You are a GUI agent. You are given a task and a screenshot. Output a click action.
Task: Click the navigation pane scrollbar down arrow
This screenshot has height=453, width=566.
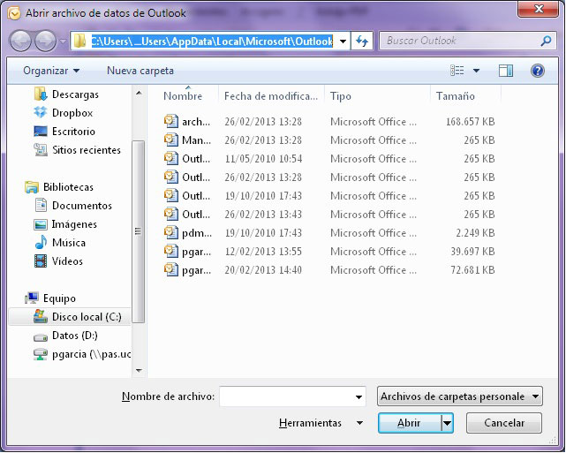(139, 370)
